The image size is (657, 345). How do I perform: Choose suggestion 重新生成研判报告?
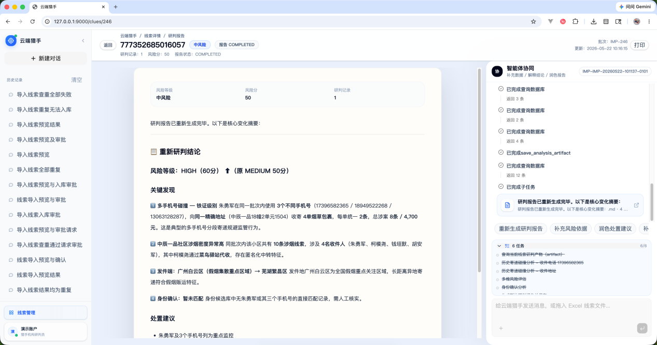coord(520,229)
